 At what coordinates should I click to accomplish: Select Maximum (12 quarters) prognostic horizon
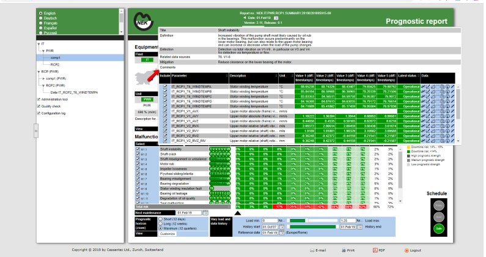(x=161, y=228)
